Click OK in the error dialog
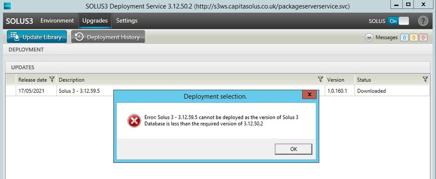 click(x=293, y=149)
